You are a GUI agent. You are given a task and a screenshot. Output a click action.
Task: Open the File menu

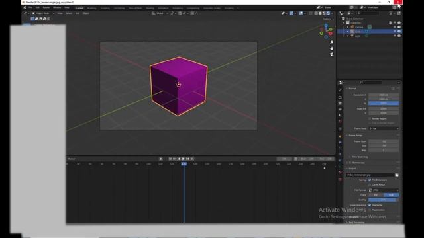click(30, 7)
